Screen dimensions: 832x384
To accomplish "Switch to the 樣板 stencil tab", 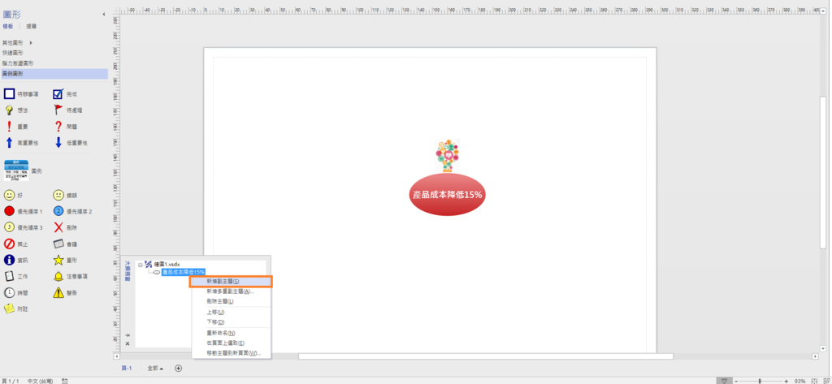I will click(x=8, y=26).
